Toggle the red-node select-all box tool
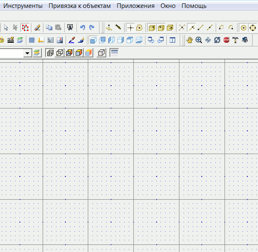The height and width of the screenshot is (252, 258). click(25, 28)
